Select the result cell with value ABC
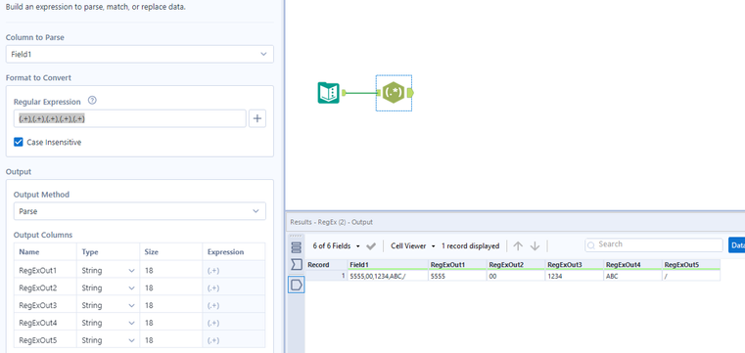This screenshot has height=353, width=745. pos(632,276)
